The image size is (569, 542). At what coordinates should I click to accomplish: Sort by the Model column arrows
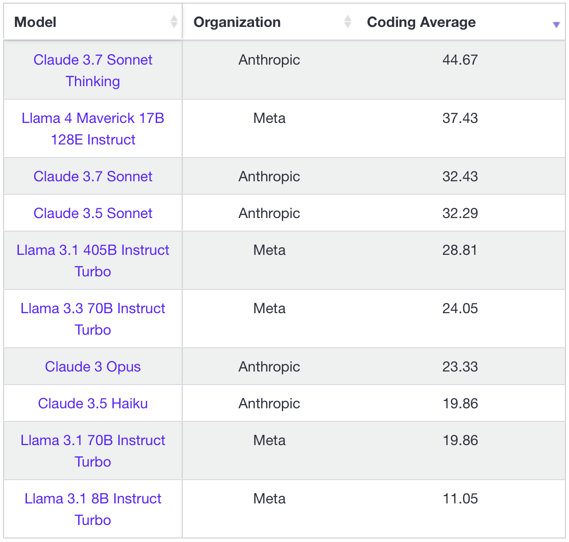(174, 22)
